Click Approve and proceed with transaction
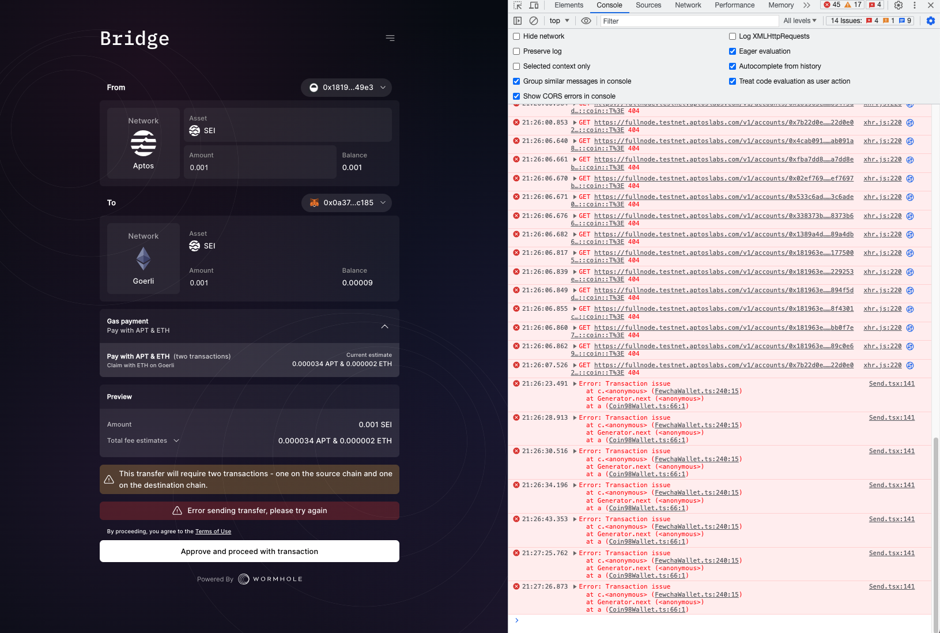 [249, 551]
